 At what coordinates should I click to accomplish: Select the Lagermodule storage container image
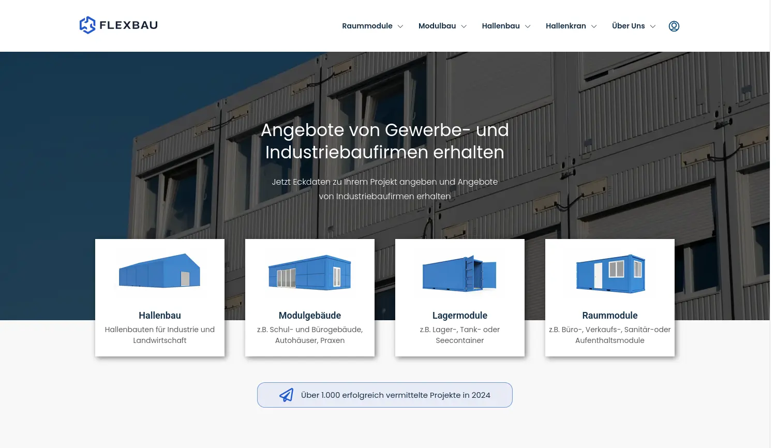tap(459, 273)
